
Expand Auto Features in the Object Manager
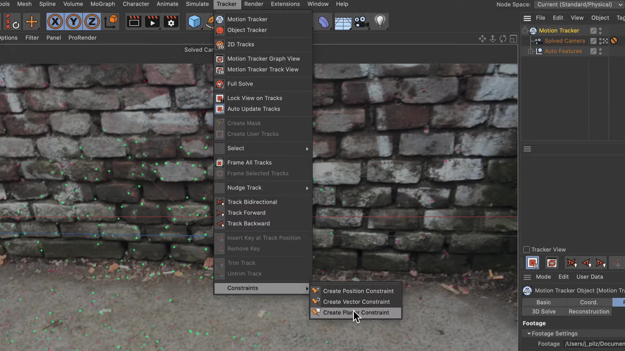531,51
